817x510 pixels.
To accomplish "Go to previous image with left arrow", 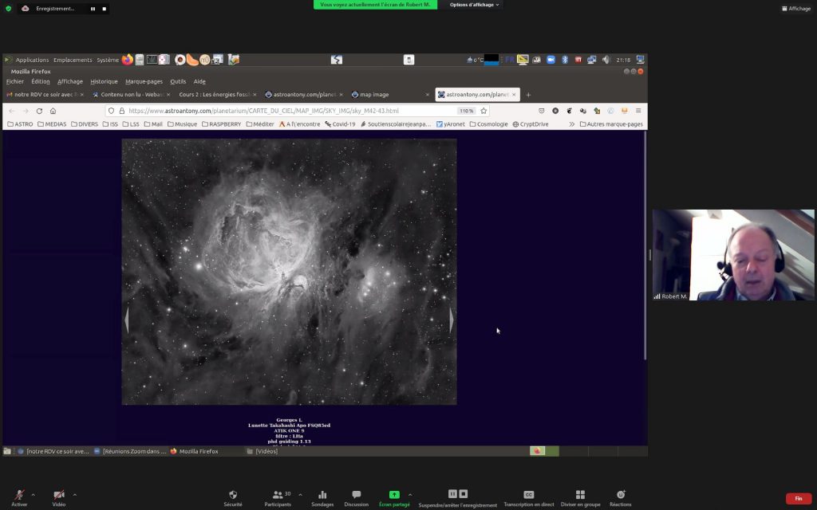I will pos(127,320).
